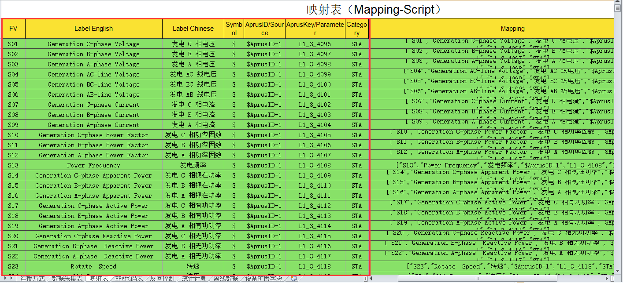Click the L1_3_4100 key cell
The width and height of the screenshot is (623, 283).
(315, 84)
